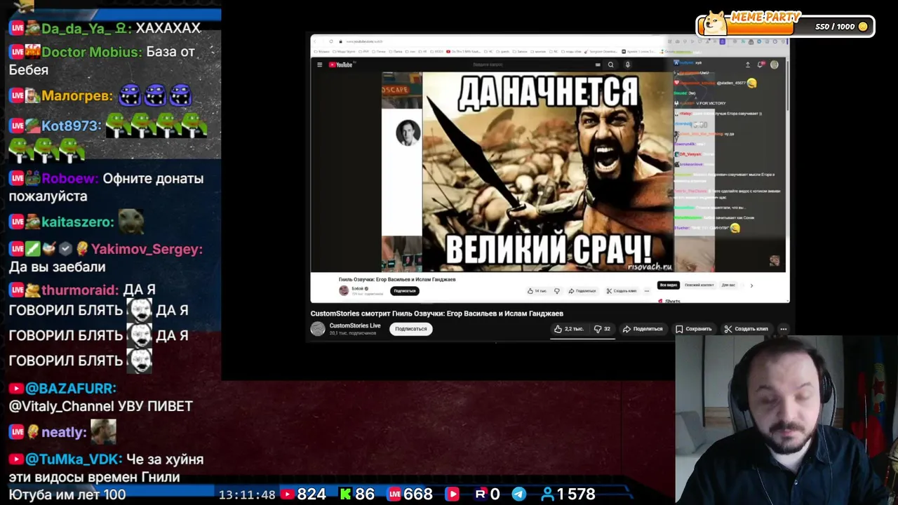Click the Rutube R icon showing 0
The image size is (898, 505).
[480, 494]
